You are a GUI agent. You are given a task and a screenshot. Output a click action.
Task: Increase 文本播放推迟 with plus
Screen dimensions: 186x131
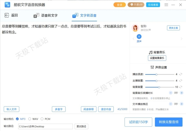coord(182,104)
